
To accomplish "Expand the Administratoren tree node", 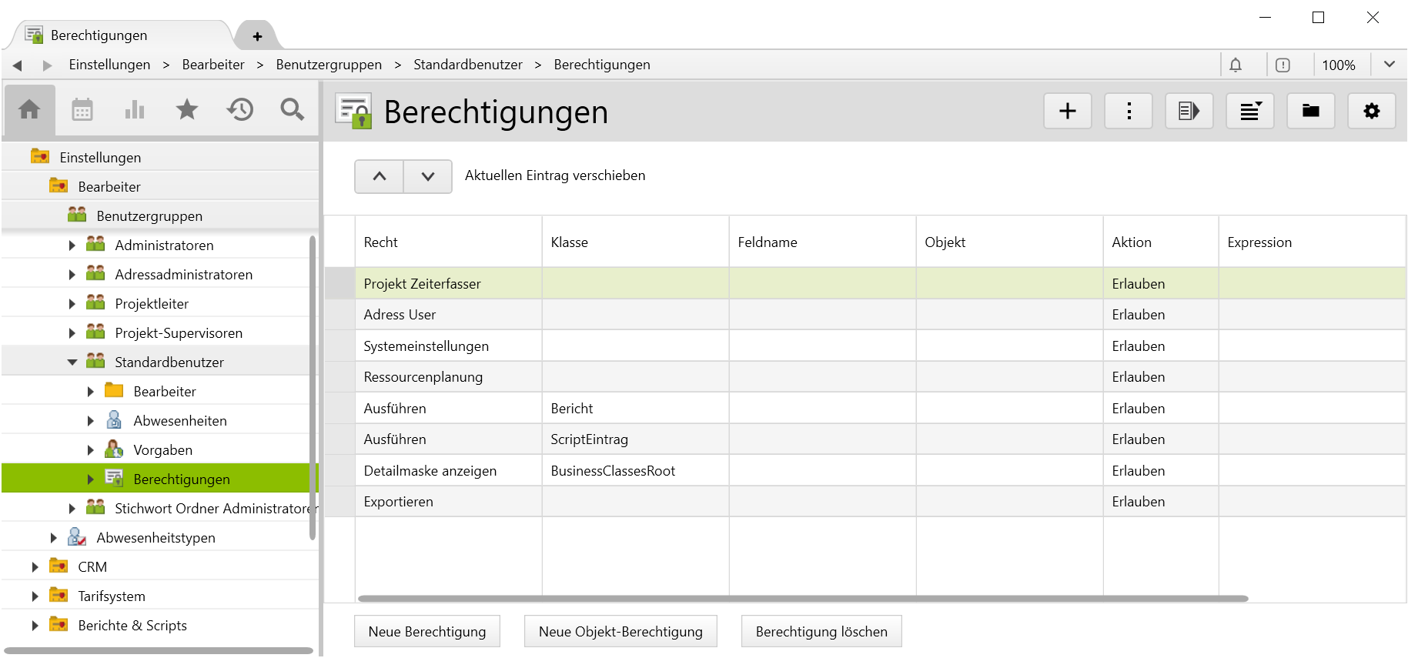I will 72,245.
